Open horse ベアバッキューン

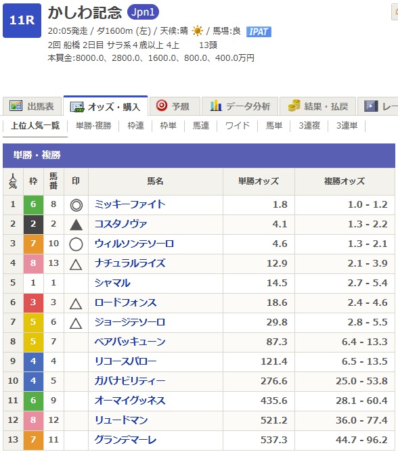130,342
